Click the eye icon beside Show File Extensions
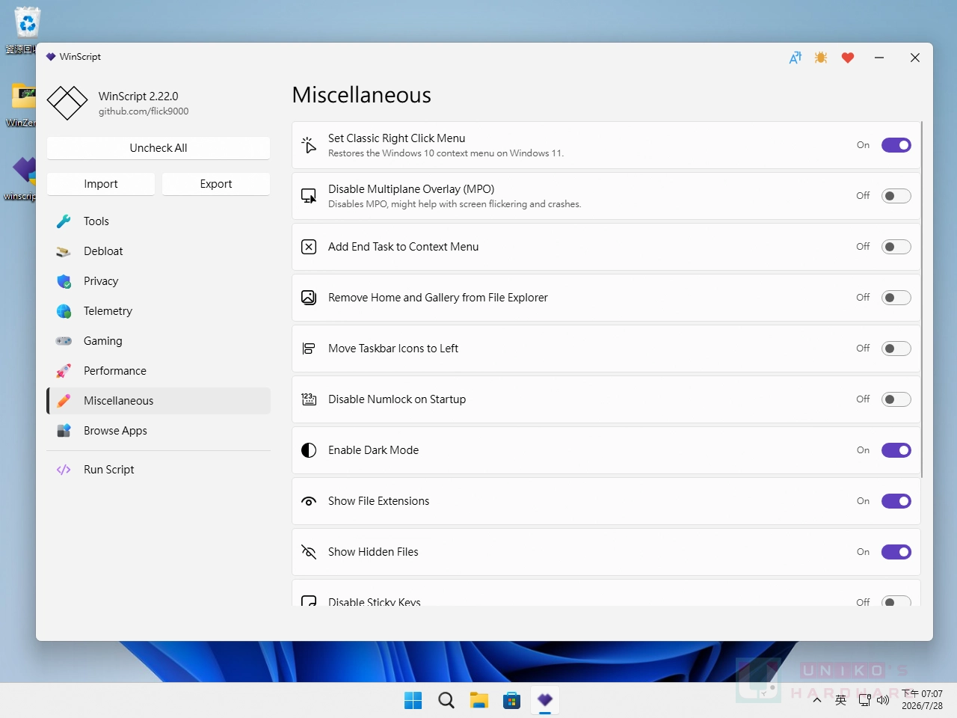Image resolution: width=957 pixels, height=718 pixels. (x=309, y=501)
